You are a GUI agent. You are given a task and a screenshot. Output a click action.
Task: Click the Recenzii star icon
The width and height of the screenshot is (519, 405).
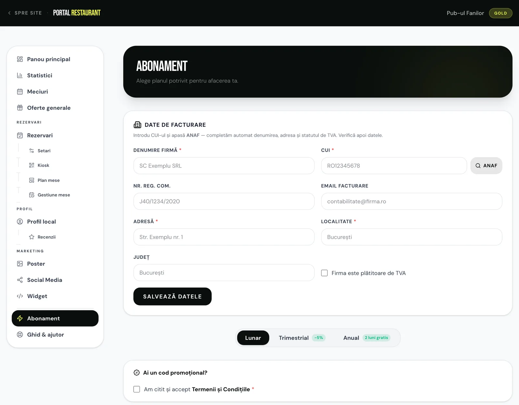[31, 237]
